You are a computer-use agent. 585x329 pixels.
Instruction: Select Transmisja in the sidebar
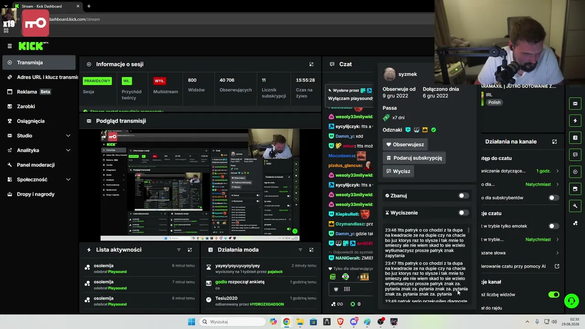pyautogui.click(x=39, y=63)
